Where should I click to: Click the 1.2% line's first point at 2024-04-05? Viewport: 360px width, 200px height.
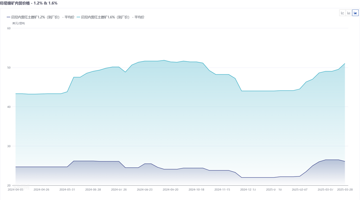[16, 167]
